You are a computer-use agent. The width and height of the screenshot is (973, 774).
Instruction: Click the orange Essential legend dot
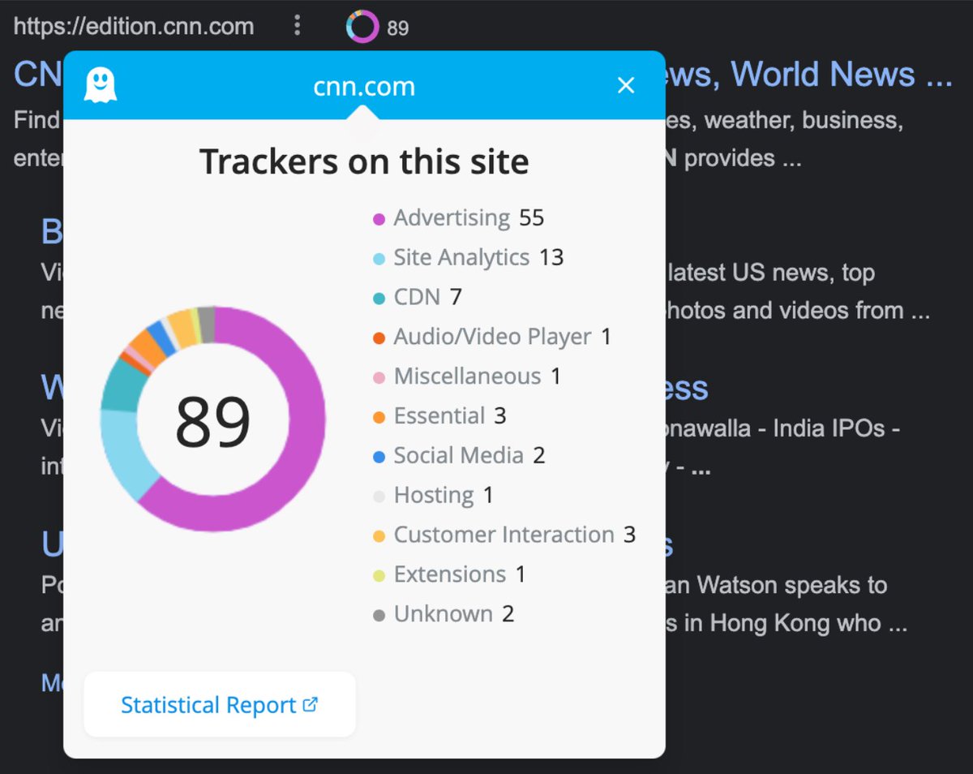379,418
